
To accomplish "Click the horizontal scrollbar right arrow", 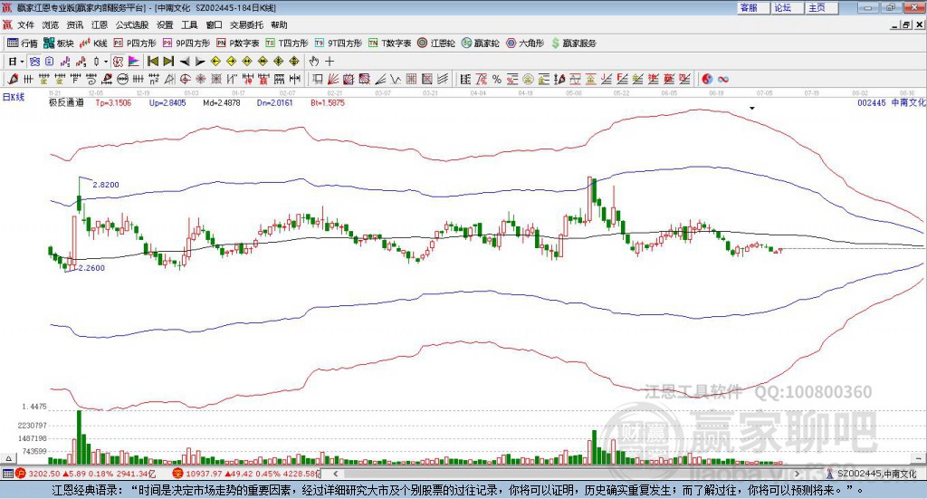I will 797,474.
